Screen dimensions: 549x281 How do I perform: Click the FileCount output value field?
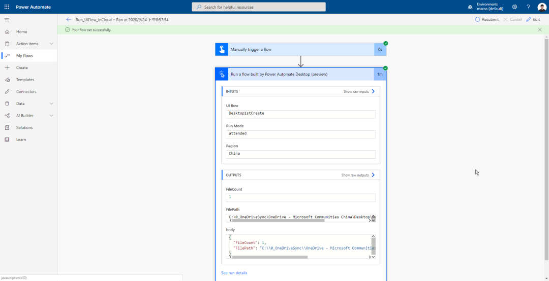pos(300,198)
